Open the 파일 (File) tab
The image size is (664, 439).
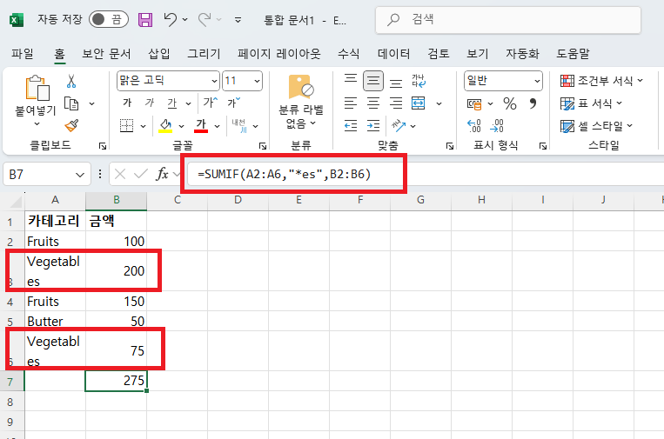[23, 54]
